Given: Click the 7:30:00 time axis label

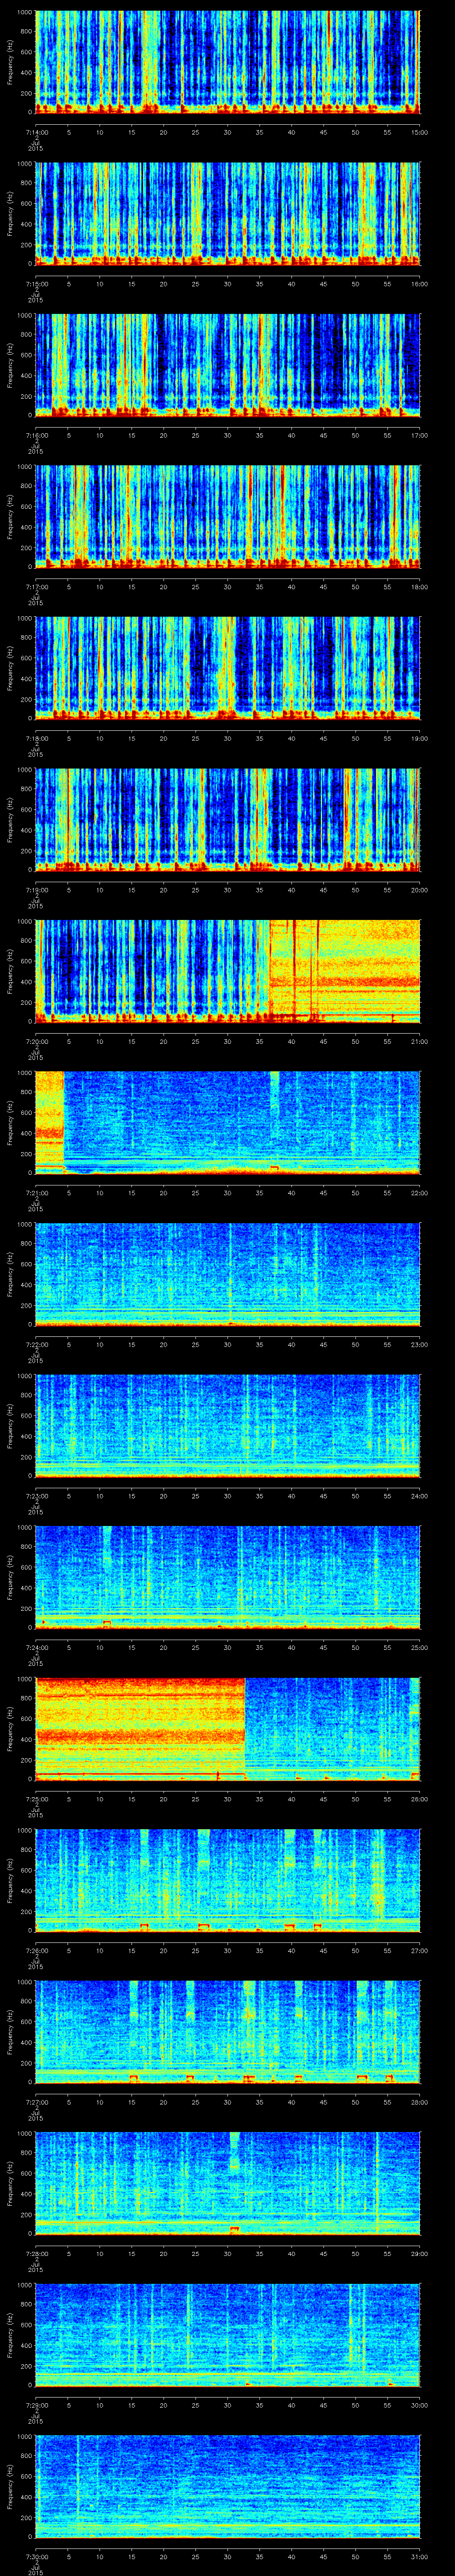Looking at the screenshot, I should 37,2556.
